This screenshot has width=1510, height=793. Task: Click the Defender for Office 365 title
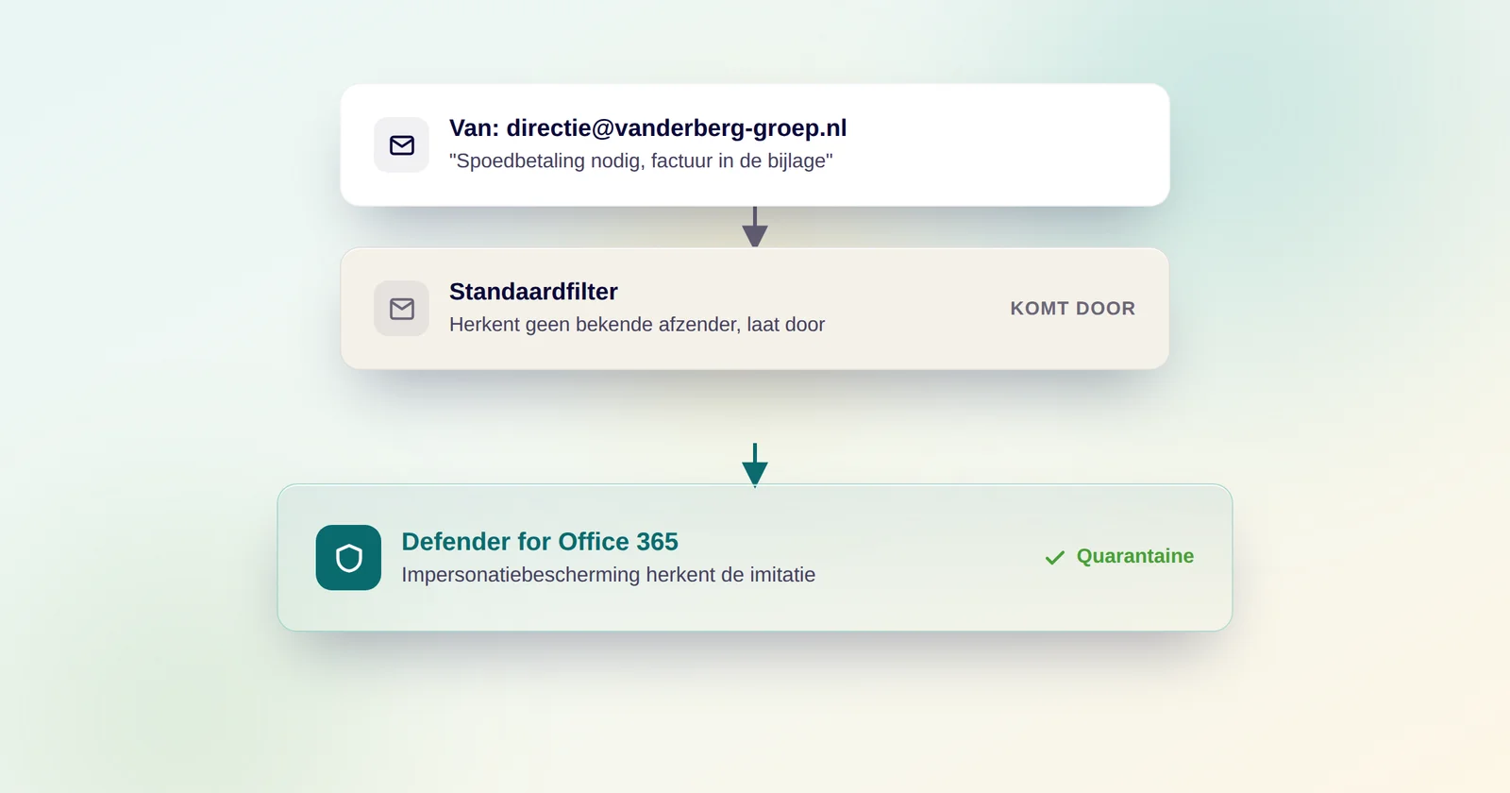(540, 542)
